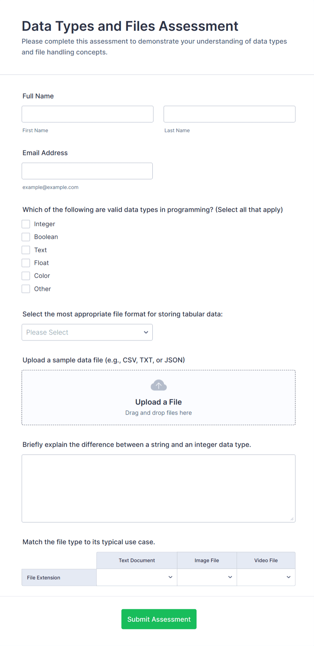Click the cloud upload icon
Image resolution: width=314 pixels, height=646 pixels.
[158, 385]
